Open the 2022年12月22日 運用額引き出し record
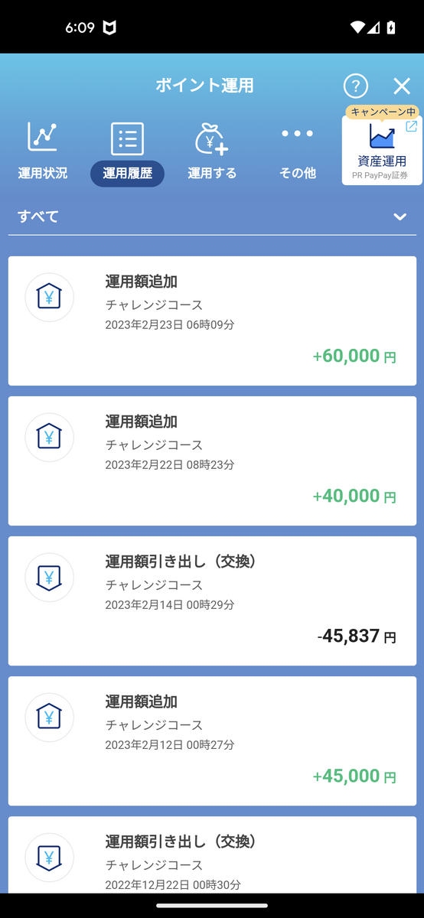The width and height of the screenshot is (424, 918). pyautogui.click(x=212, y=855)
